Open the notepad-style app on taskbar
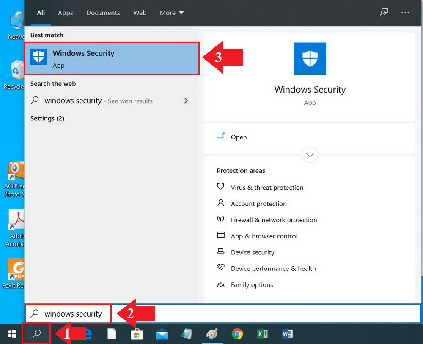Screen dimensions: 423x344 pyautogui.click(x=187, y=334)
